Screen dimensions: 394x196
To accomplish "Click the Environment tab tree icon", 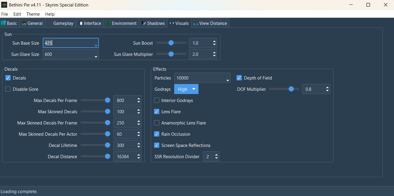I will click(108, 23).
